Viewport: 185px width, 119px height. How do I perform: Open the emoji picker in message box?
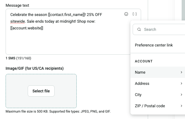coord(126,14)
